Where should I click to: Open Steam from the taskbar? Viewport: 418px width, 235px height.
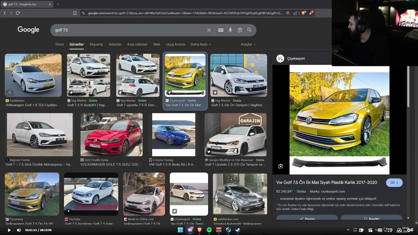coord(238,230)
